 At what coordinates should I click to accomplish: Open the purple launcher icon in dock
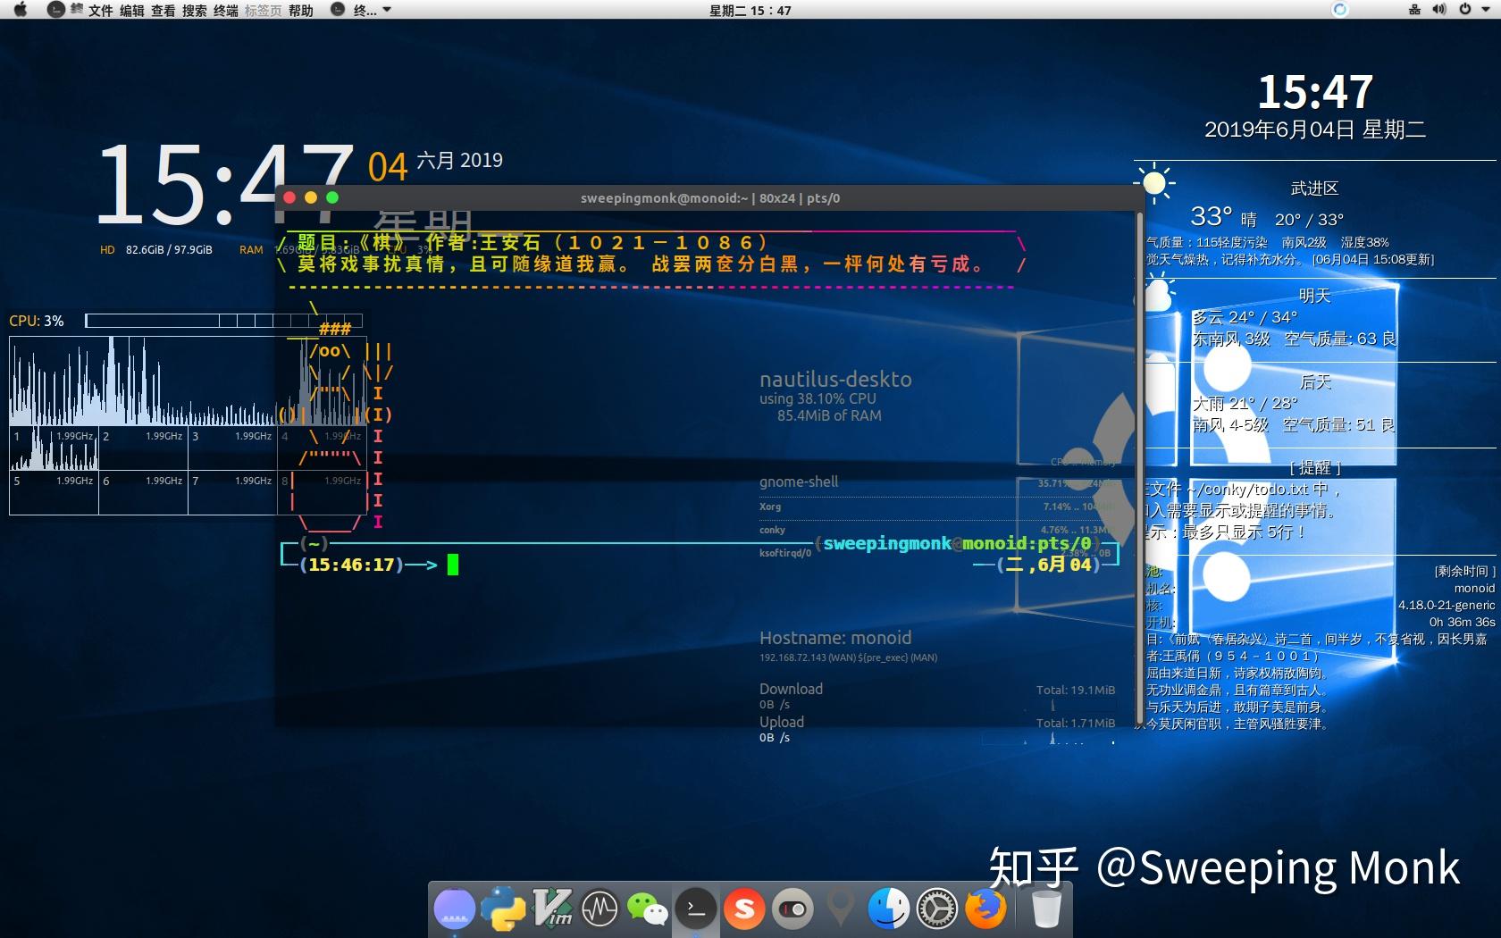(455, 909)
